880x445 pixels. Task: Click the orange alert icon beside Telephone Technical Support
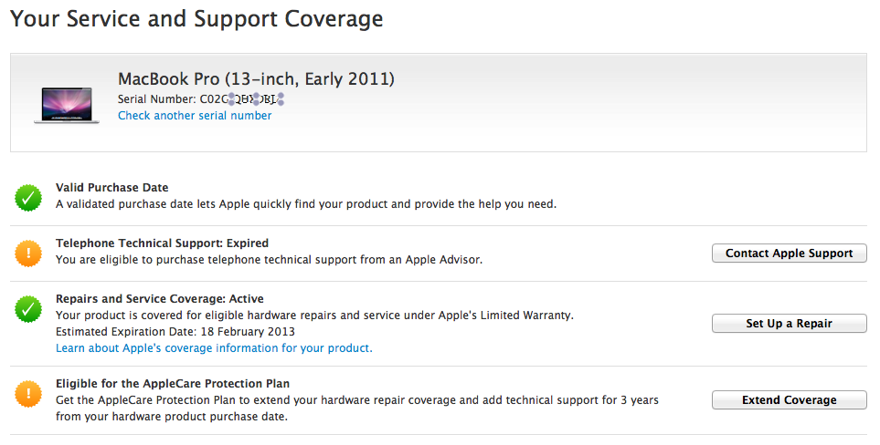(x=28, y=253)
